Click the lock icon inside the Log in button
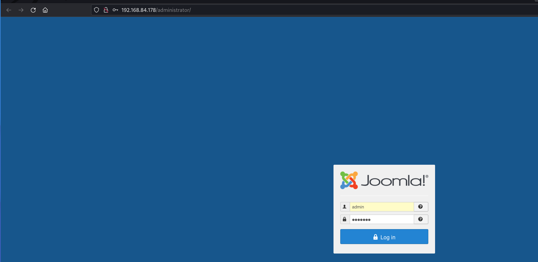 coord(375,237)
